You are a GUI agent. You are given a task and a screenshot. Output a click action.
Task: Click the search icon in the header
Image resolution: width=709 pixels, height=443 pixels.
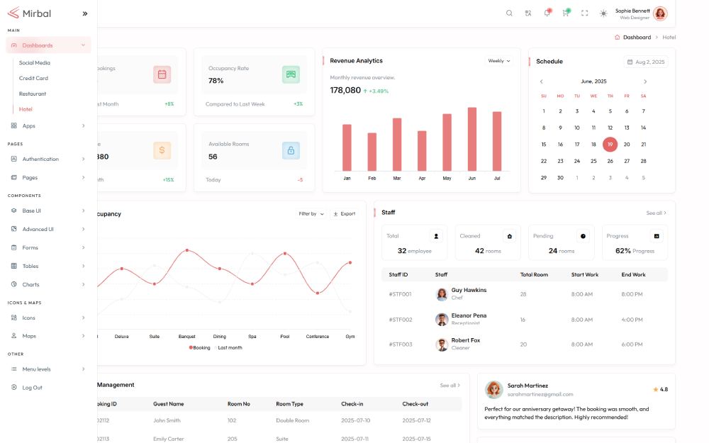[509, 13]
